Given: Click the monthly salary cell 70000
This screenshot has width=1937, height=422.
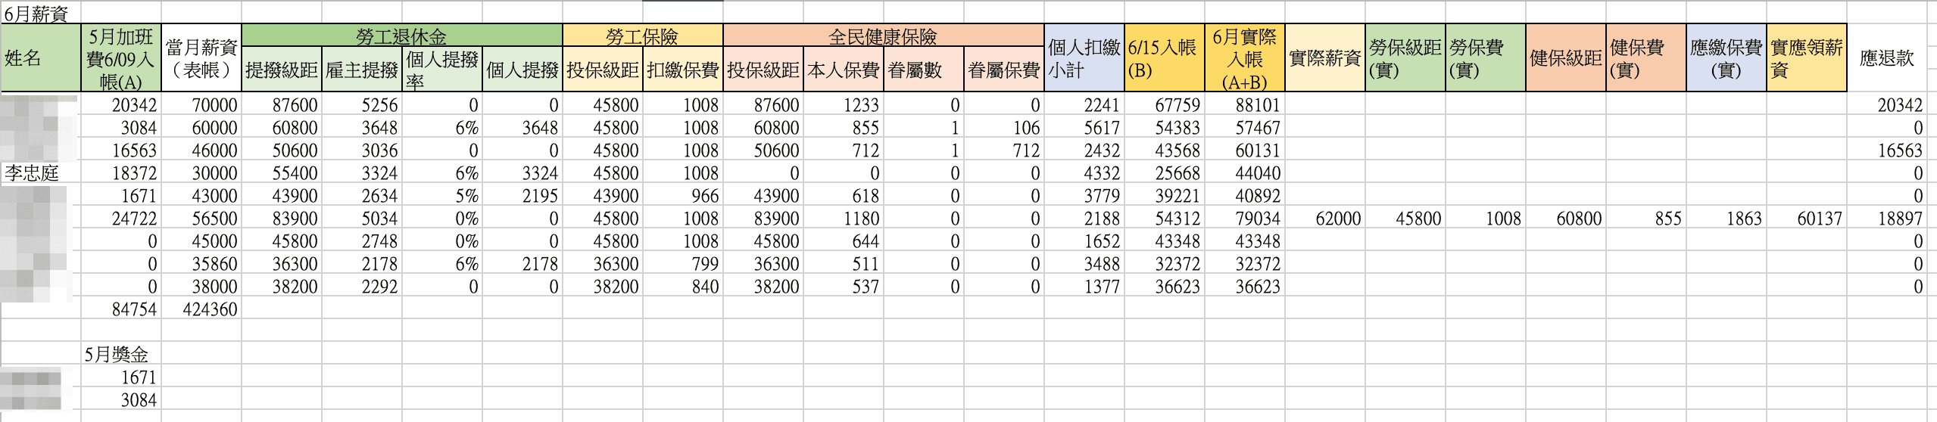Looking at the screenshot, I should pos(201,105).
